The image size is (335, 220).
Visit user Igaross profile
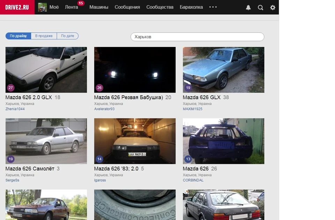(x=100, y=180)
